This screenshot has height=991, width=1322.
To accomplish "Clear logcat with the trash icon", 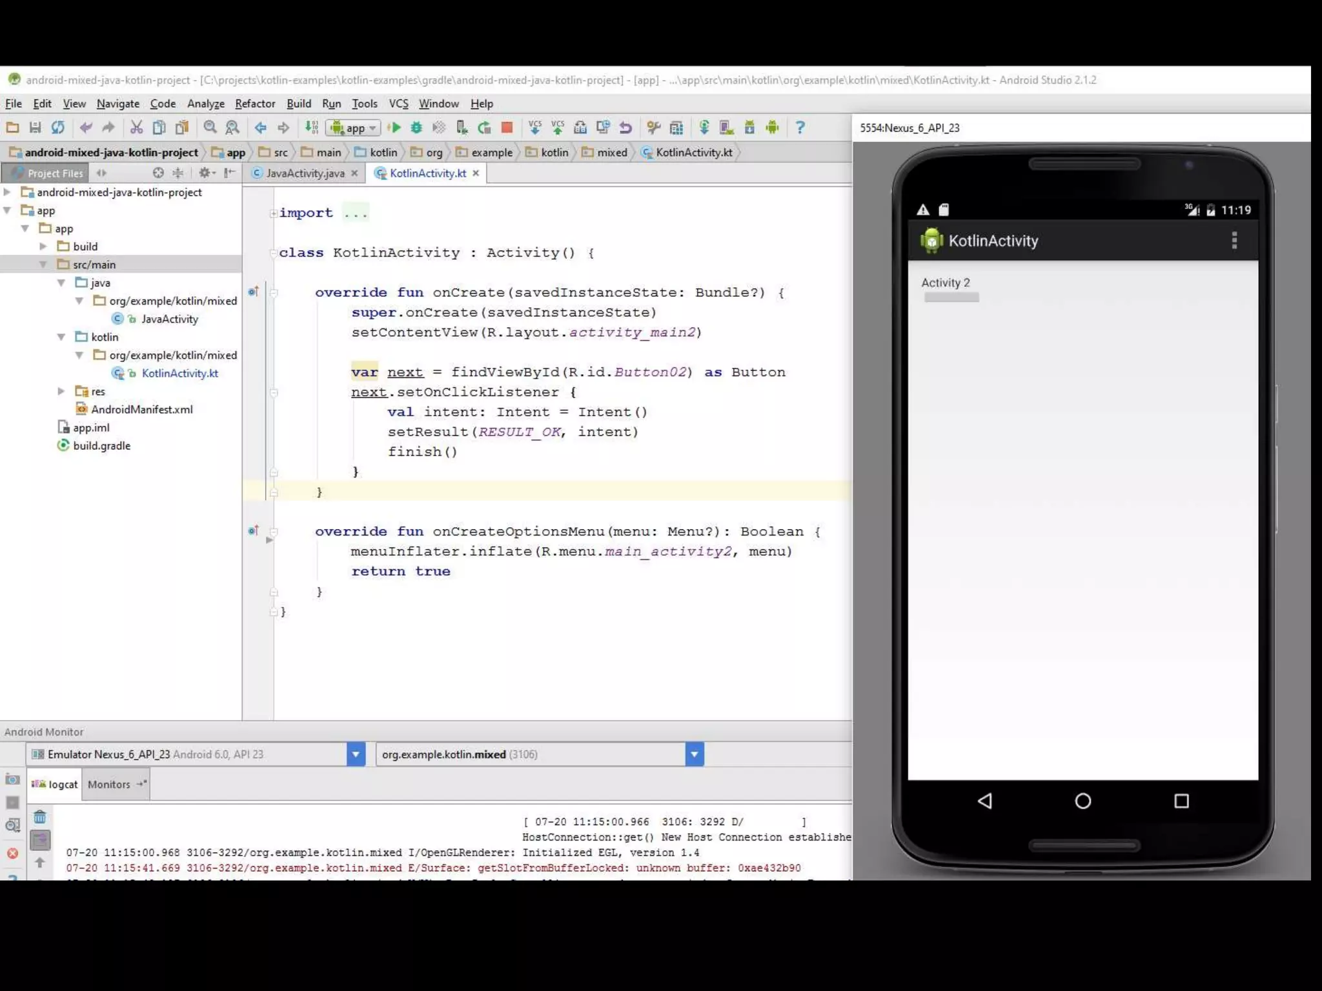I will click(x=40, y=817).
